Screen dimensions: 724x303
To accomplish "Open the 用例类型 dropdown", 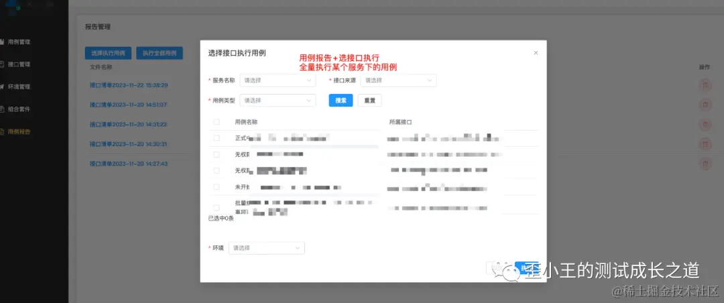I will [278, 101].
